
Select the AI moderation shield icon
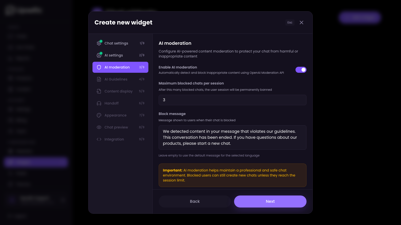click(99, 67)
